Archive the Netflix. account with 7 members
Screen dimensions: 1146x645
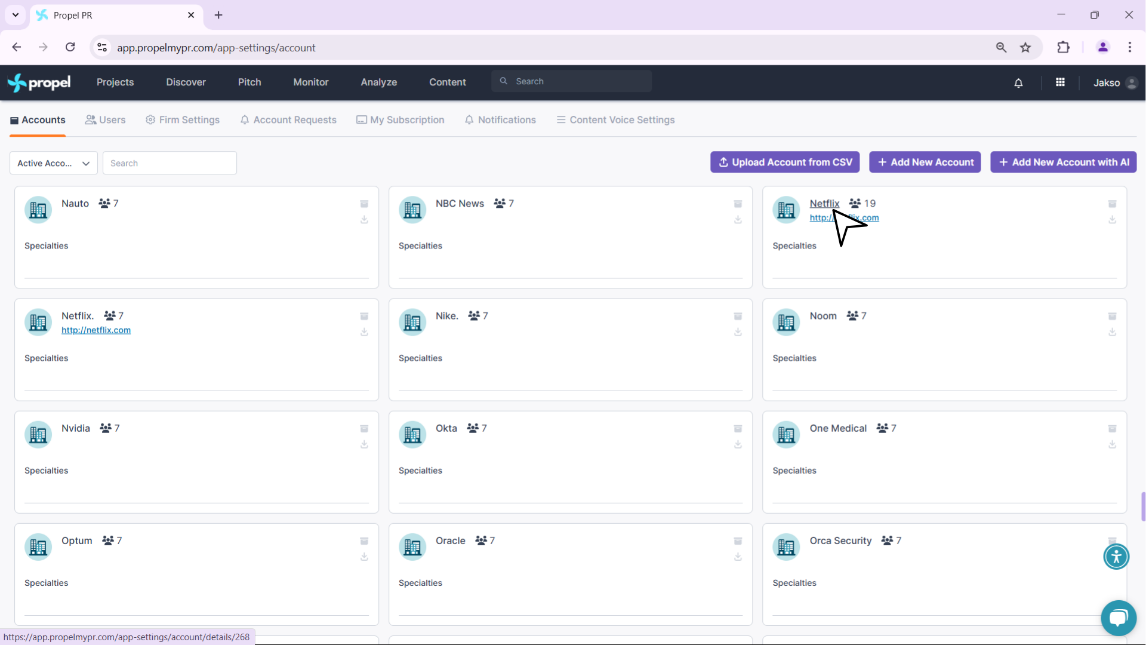(364, 317)
